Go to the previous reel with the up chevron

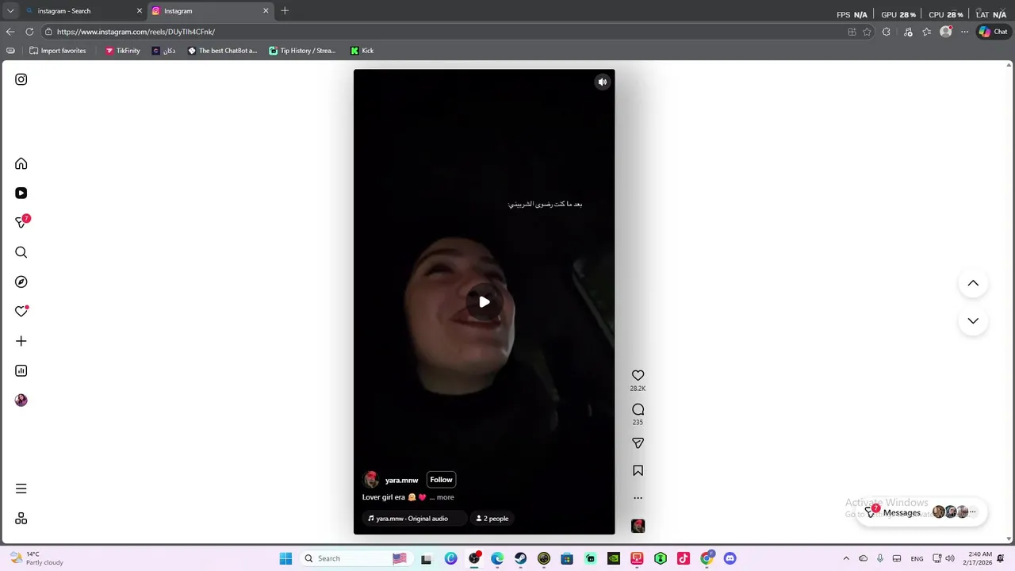point(973,283)
